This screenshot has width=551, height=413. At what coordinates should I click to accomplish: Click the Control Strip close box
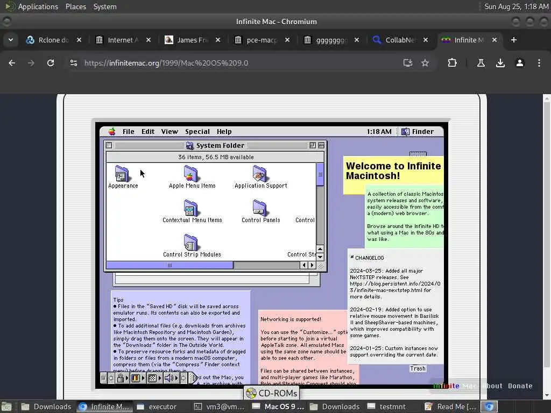[103, 378]
